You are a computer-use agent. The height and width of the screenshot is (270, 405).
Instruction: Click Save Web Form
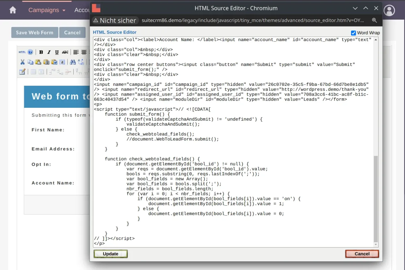pyautogui.click(x=34, y=32)
